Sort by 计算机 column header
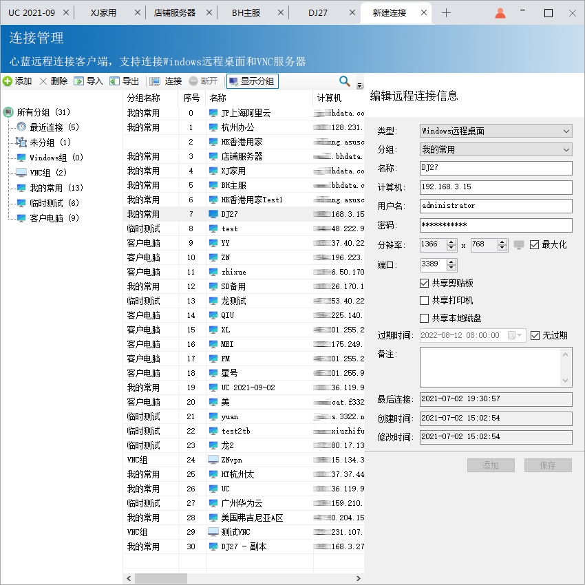Screen dimensions: 585x585 (339, 98)
